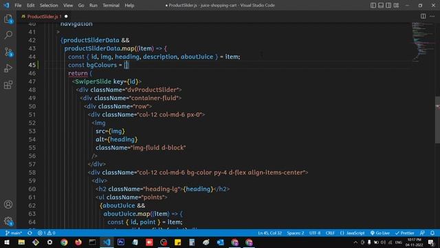The height and width of the screenshot is (248, 440).
Task: Click the VS Code taskbar icon
Action: coord(107,242)
